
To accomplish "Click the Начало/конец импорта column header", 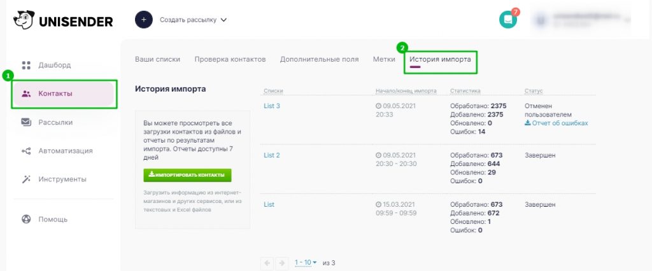I will [x=406, y=91].
